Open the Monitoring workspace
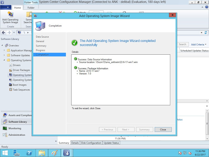The width and height of the screenshot is (209, 157). tap(15, 129)
